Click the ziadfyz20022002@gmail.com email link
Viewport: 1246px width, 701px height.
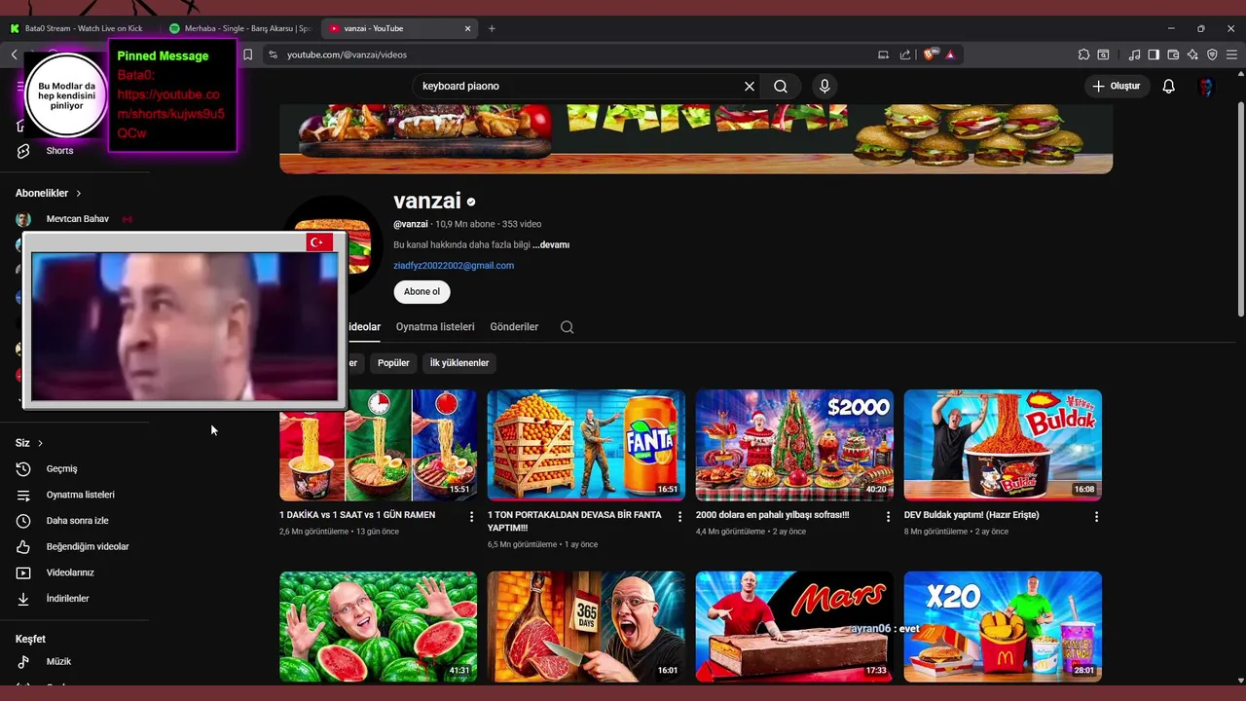[454, 266]
